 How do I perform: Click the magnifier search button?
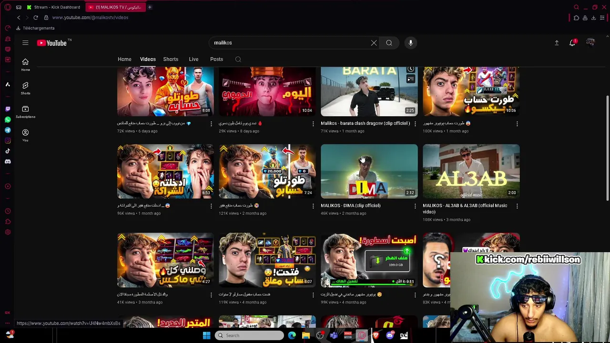[x=389, y=43]
